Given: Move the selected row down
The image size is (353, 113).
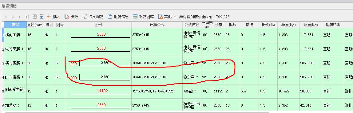Looking at the screenshot, I should tap(42, 17).
